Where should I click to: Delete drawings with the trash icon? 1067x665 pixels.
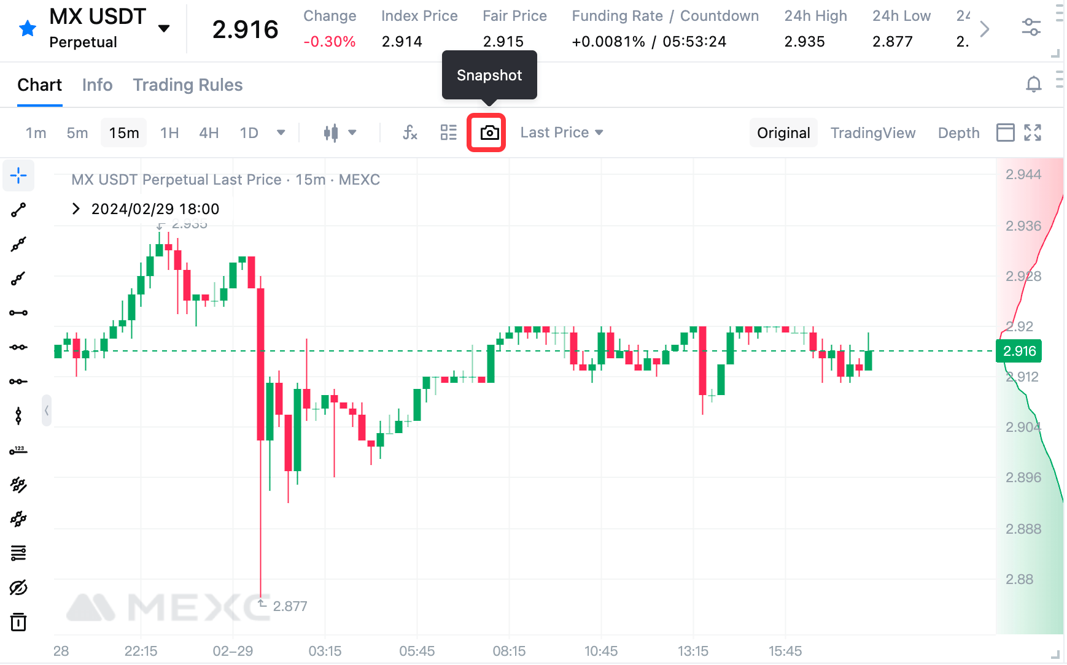tap(18, 622)
